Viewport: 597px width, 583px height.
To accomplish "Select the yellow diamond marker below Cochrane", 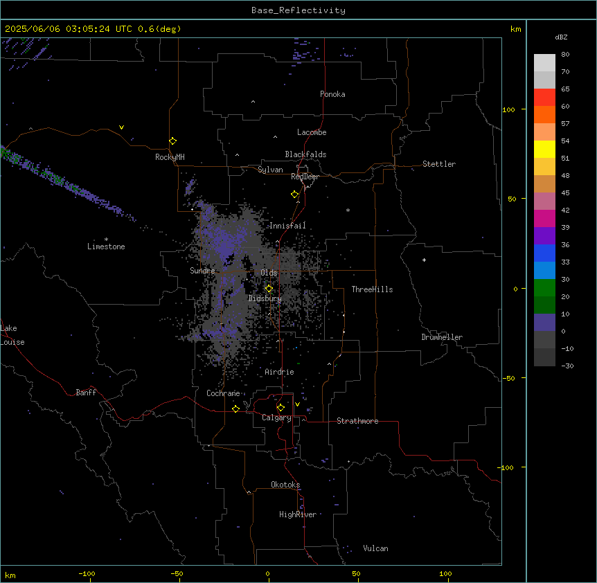I will (235, 409).
